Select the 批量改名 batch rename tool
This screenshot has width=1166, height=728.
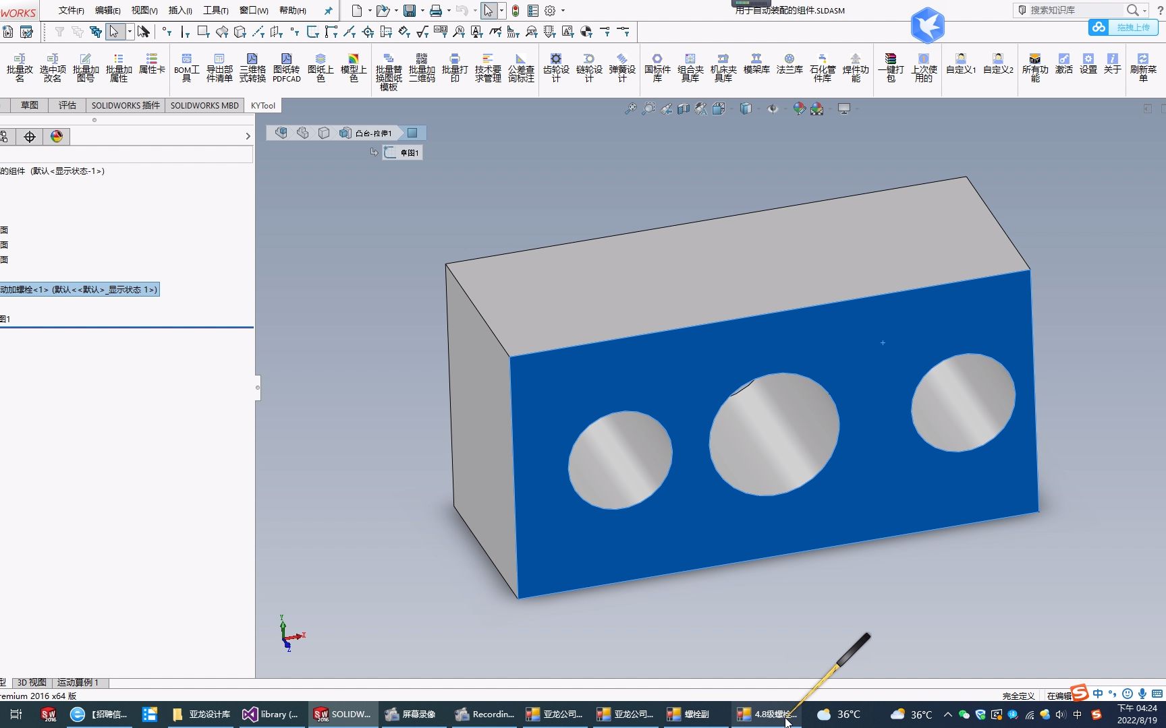pos(20,67)
